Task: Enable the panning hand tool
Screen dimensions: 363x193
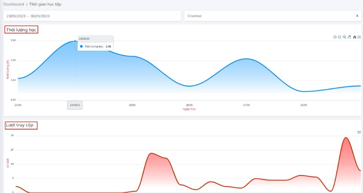Action: (x=349, y=37)
